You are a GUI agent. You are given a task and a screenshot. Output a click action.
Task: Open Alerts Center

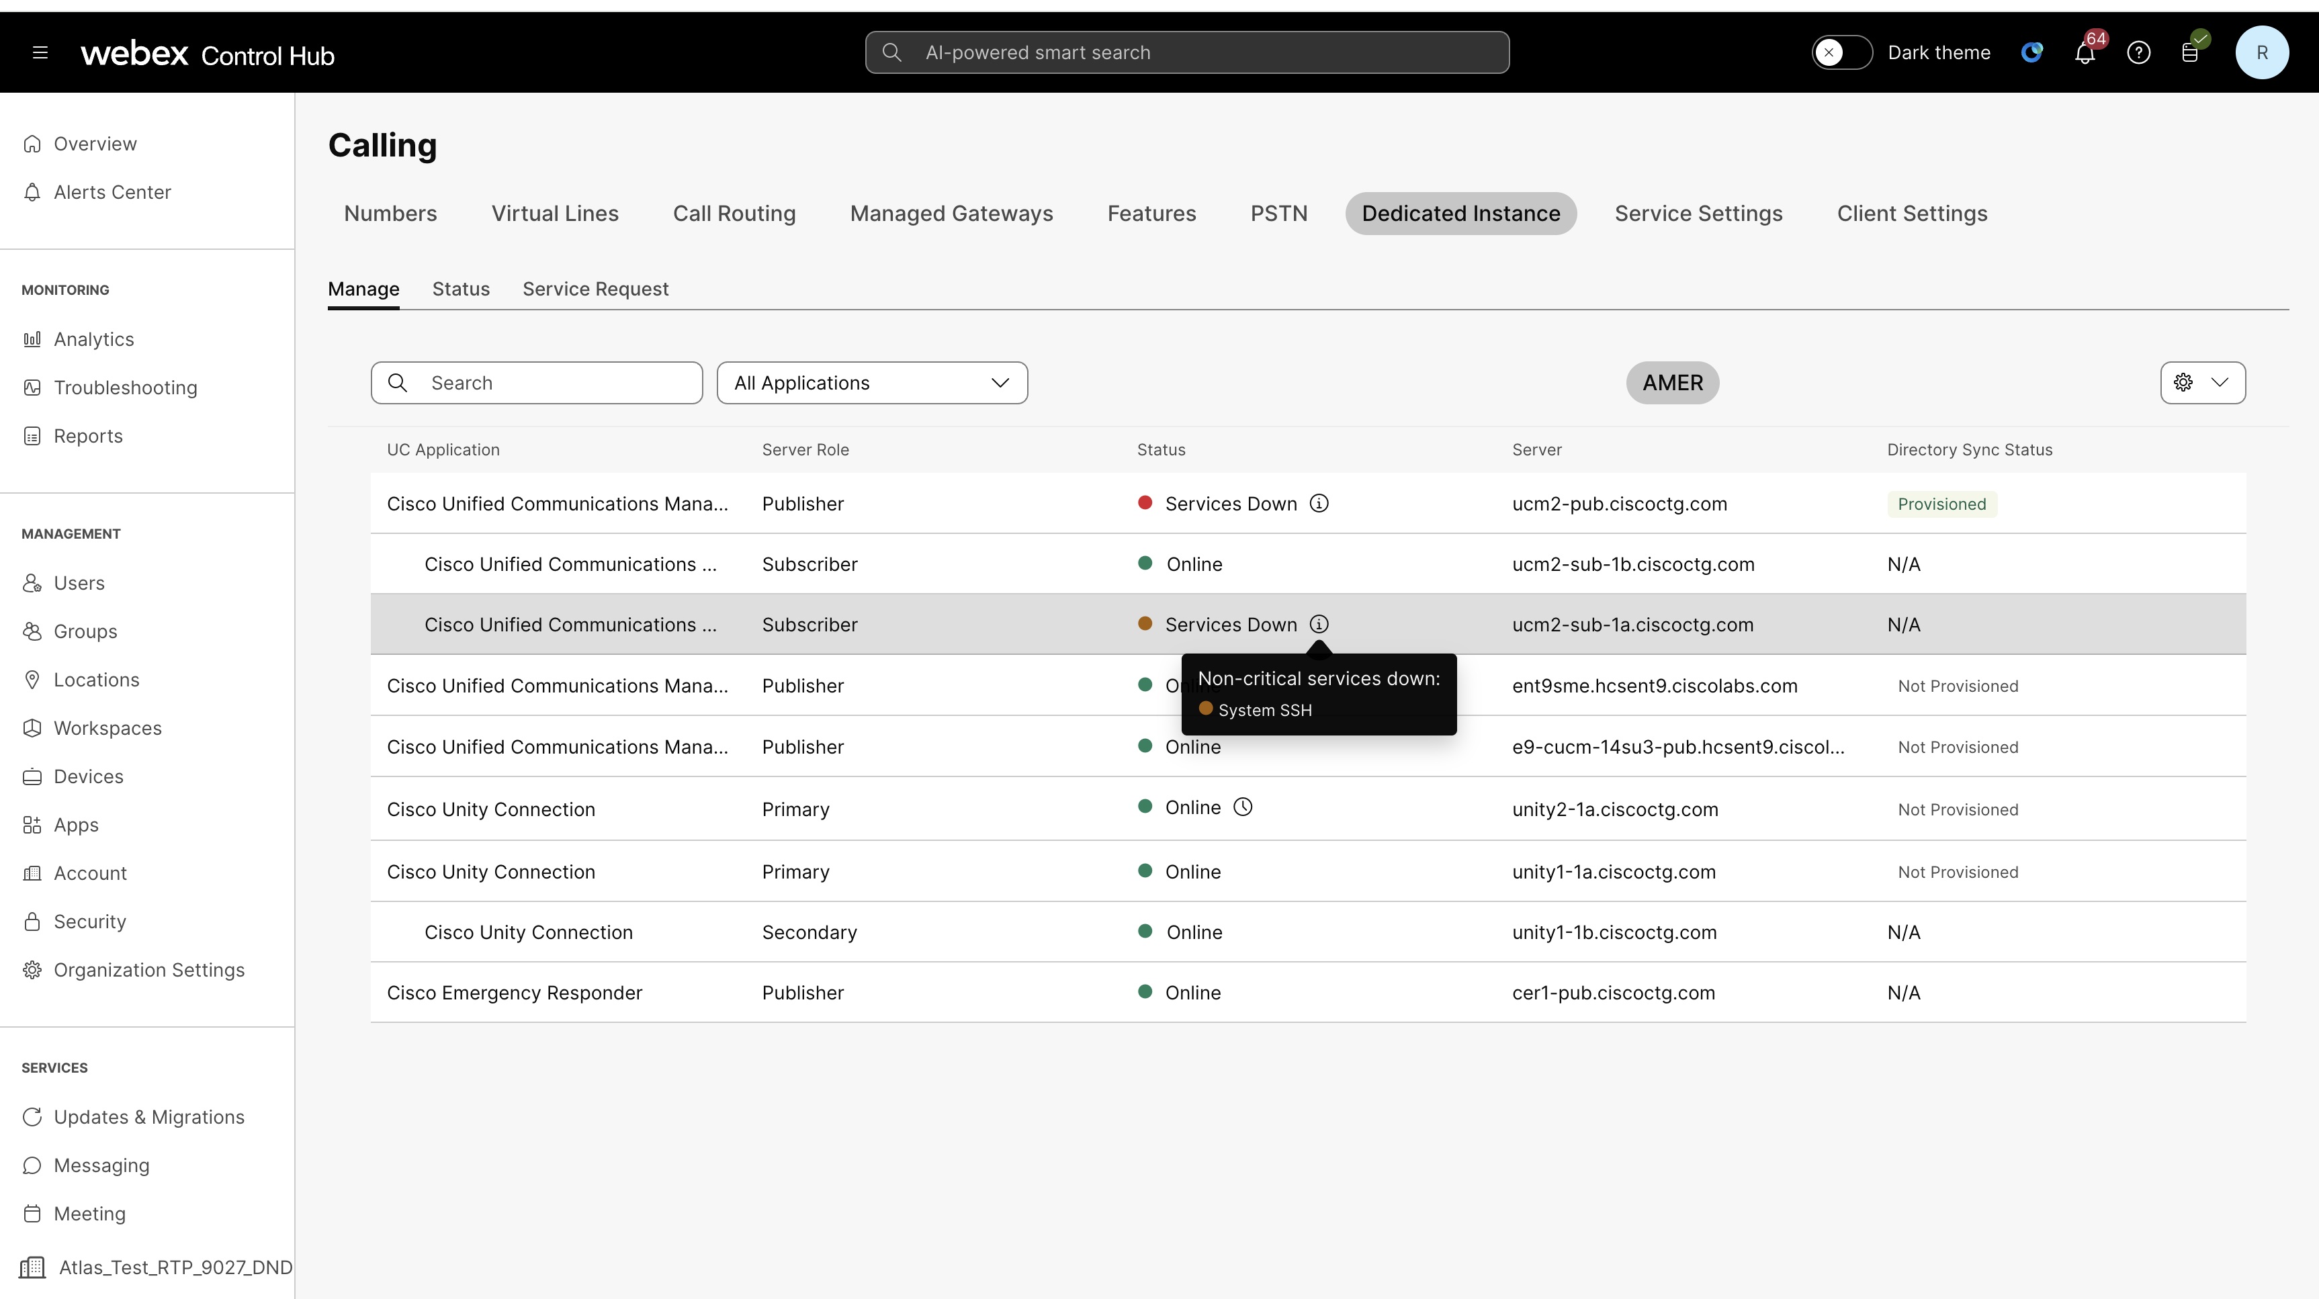point(112,191)
